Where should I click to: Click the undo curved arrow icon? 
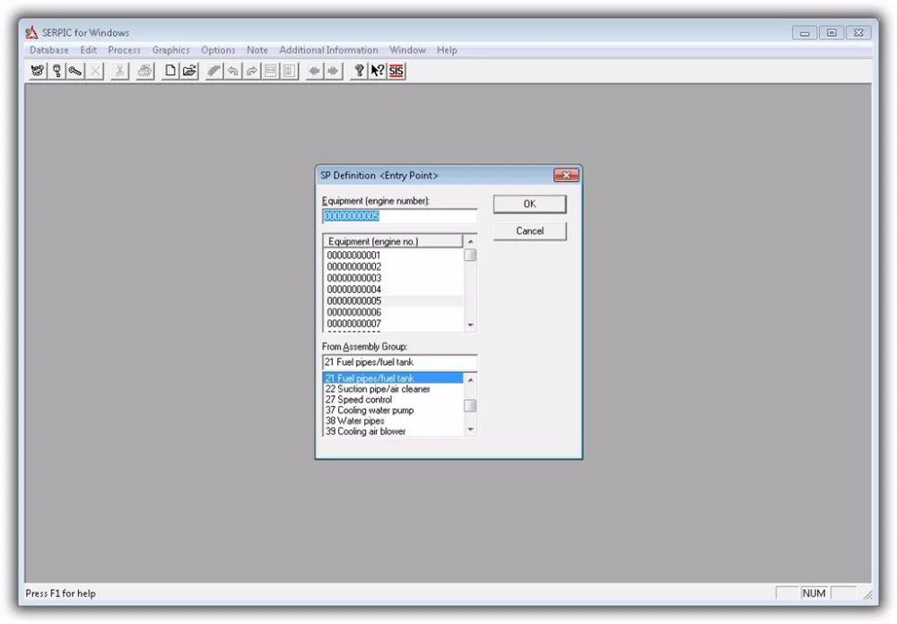pos(233,71)
